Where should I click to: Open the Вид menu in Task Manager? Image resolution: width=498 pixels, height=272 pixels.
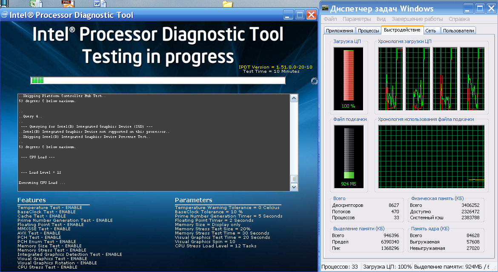[381, 19]
